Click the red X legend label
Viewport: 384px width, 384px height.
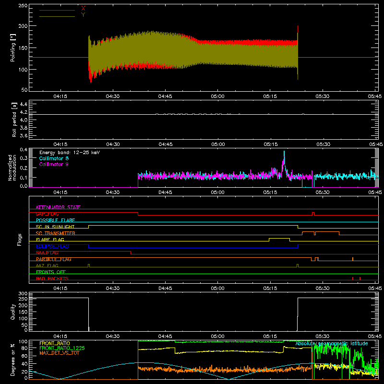tap(83, 9)
